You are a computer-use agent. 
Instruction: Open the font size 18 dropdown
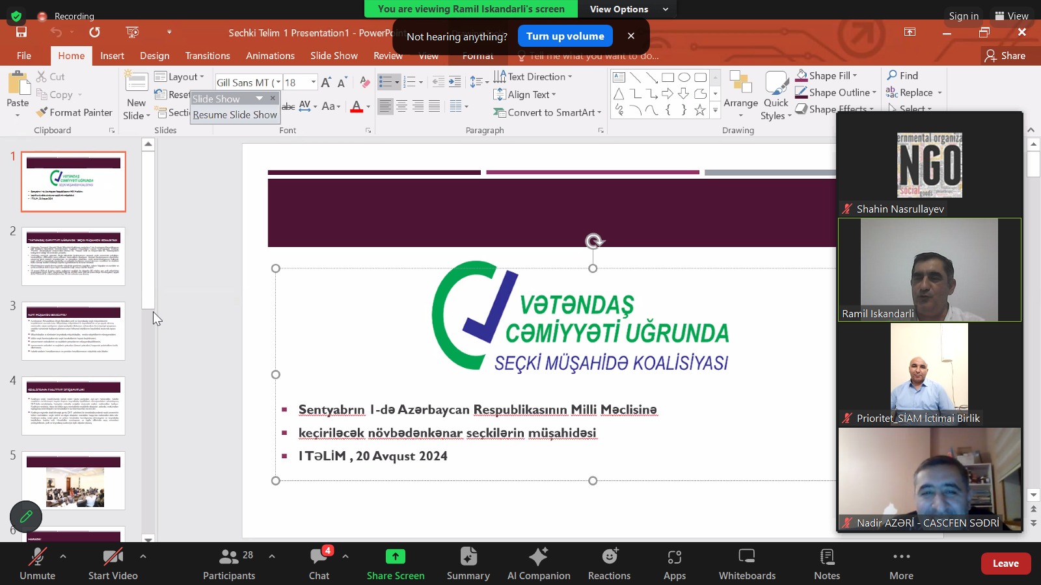point(314,82)
